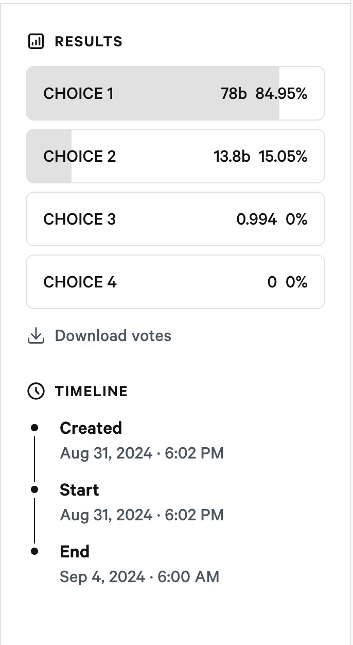The width and height of the screenshot is (353, 645).
Task: Click the 0.994 vote count
Action: point(256,219)
